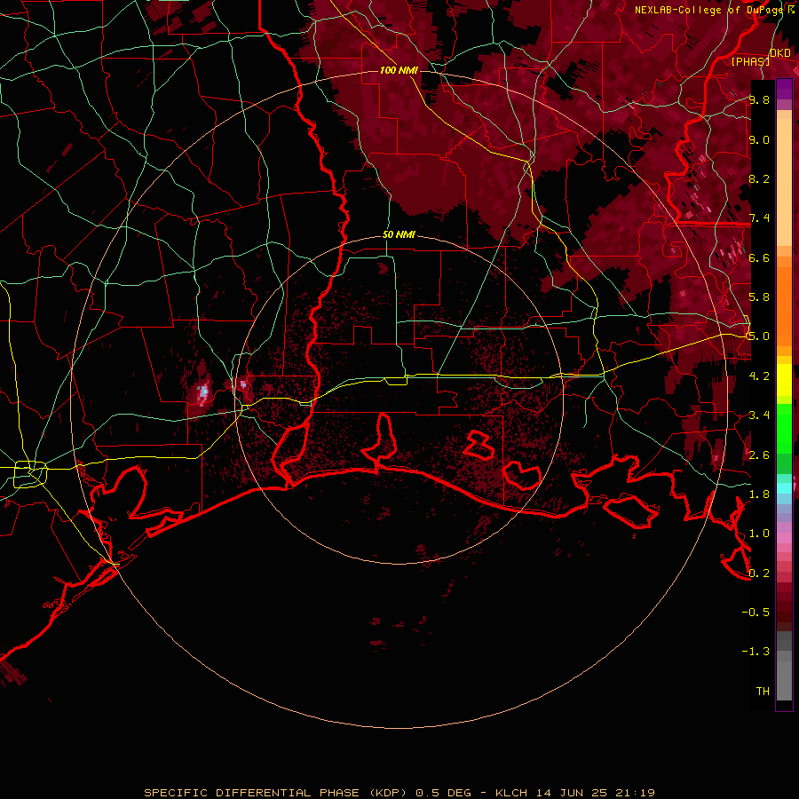
Task: Click the 2.6 scale value
Action: click(759, 455)
